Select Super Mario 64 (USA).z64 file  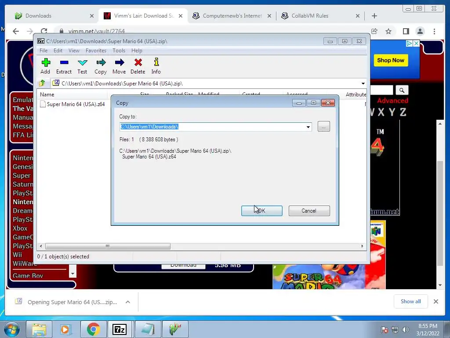[x=73, y=104]
